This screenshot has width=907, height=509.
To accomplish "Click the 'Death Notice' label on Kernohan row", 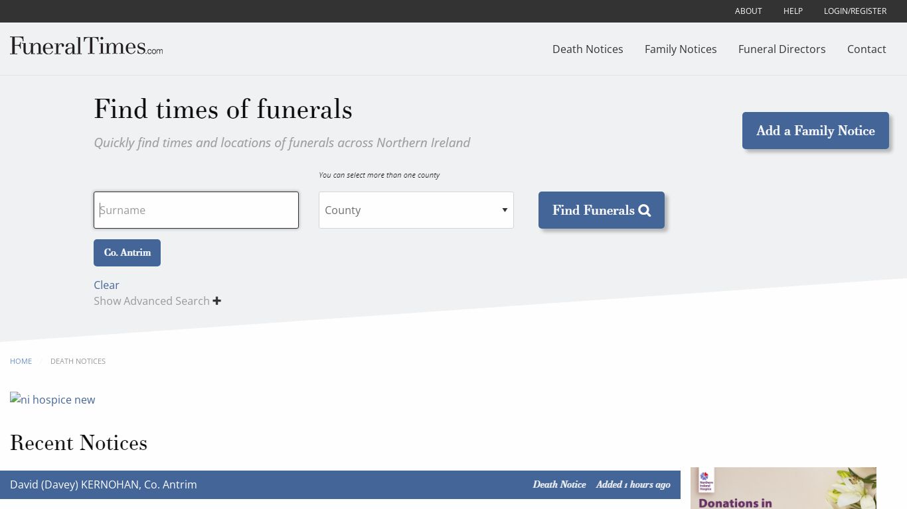I will click(559, 484).
